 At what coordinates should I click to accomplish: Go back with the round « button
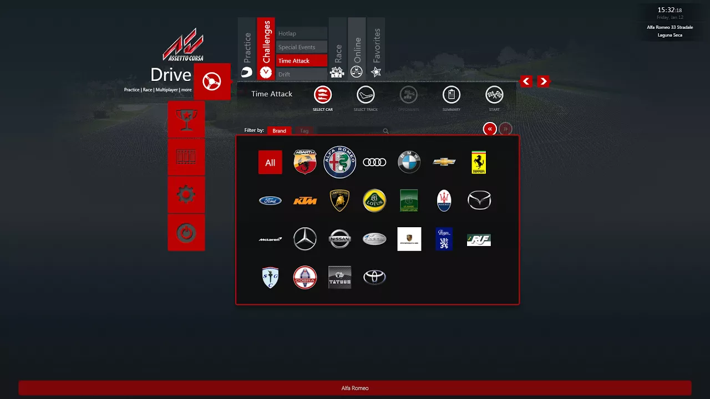pyautogui.click(x=490, y=129)
